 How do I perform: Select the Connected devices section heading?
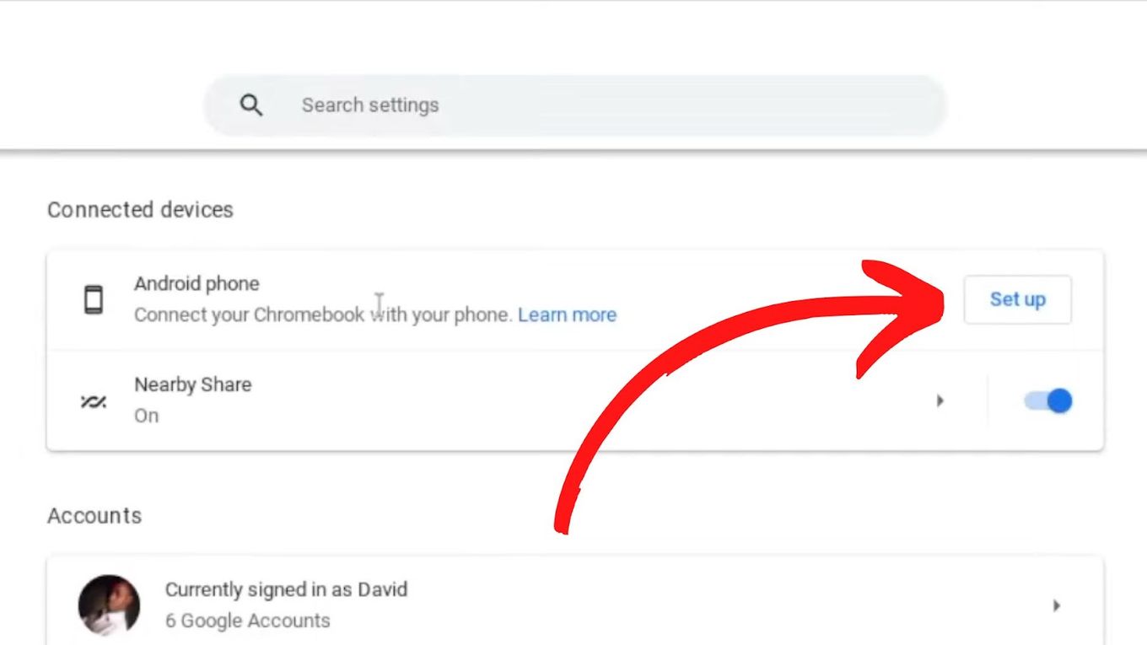140,210
